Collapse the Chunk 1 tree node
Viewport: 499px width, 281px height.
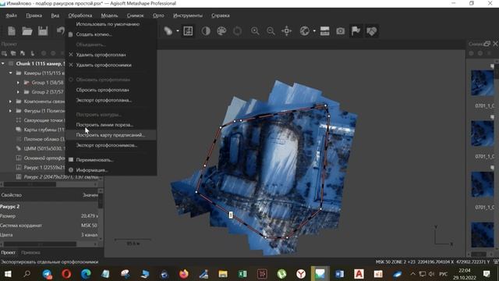pyautogui.click(x=3, y=64)
